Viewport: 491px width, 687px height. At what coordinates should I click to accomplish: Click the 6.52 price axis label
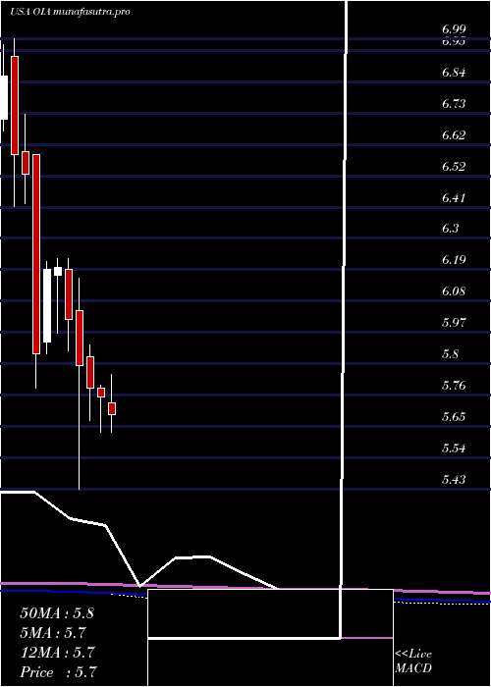(454, 167)
